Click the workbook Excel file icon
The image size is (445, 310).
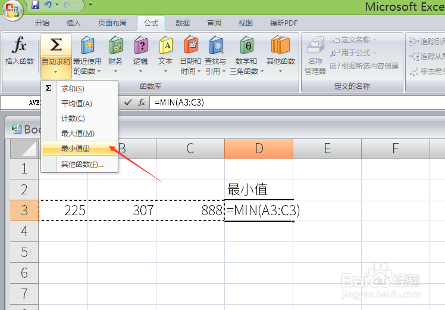[x=17, y=129]
